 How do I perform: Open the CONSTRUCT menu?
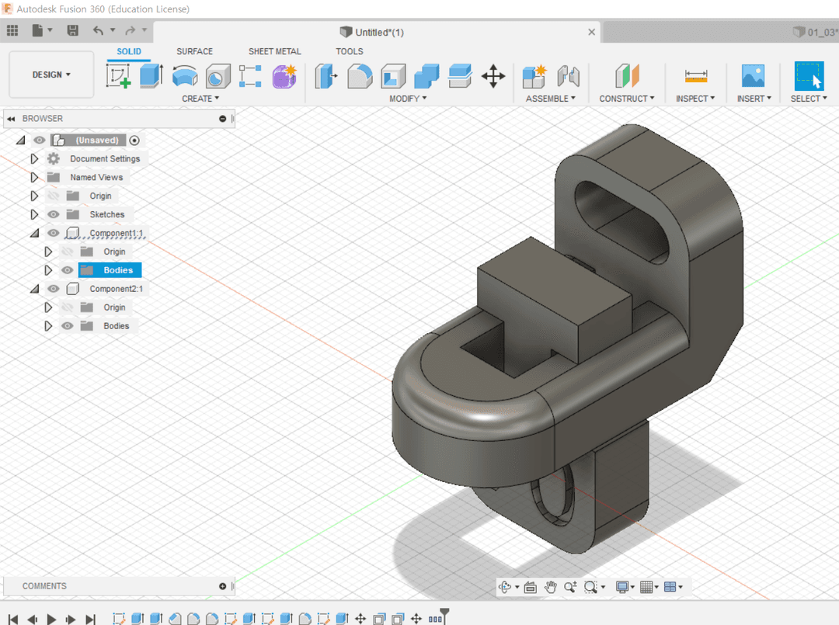[x=626, y=99]
